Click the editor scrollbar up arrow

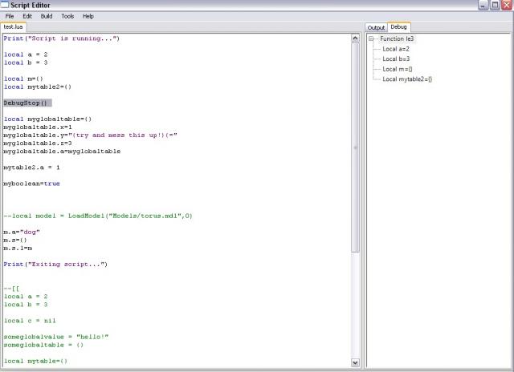(356, 37)
